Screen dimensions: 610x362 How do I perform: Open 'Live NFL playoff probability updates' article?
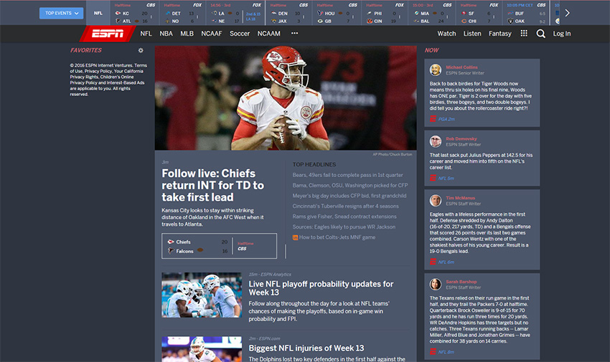[321, 288]
